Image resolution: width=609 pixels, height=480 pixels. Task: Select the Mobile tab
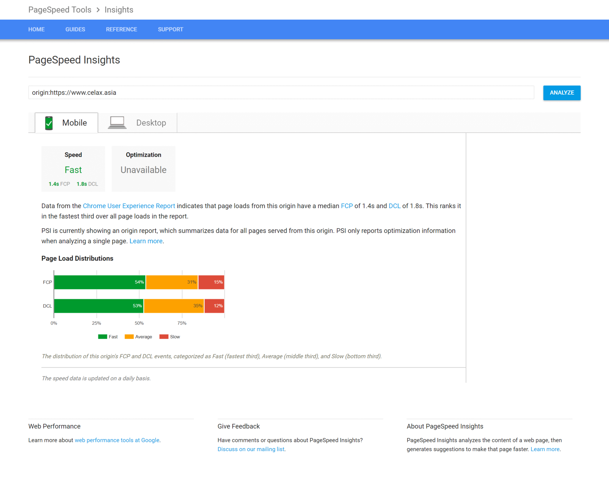[x=74, y=123]
